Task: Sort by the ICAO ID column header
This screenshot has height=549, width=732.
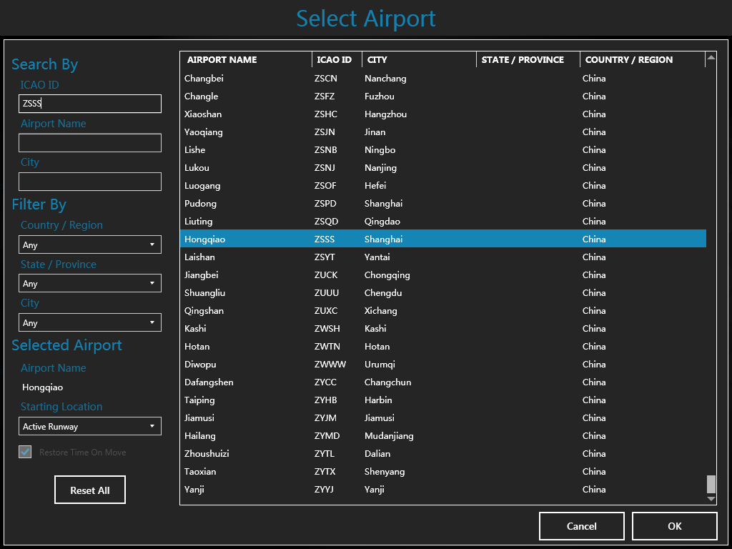Action: pos(336,59)
